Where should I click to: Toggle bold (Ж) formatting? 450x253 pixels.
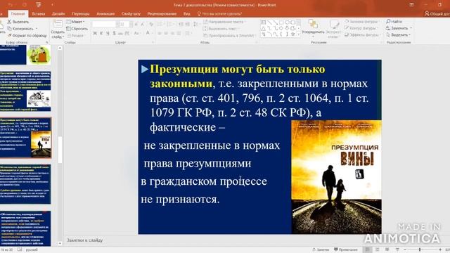pos(95,33)
